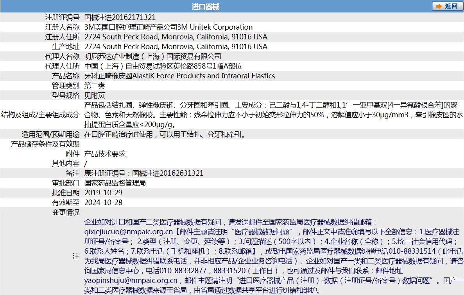The image size is (464, 295).
Task: Click the 变更情况 label
Action: [x=66, y=212]
